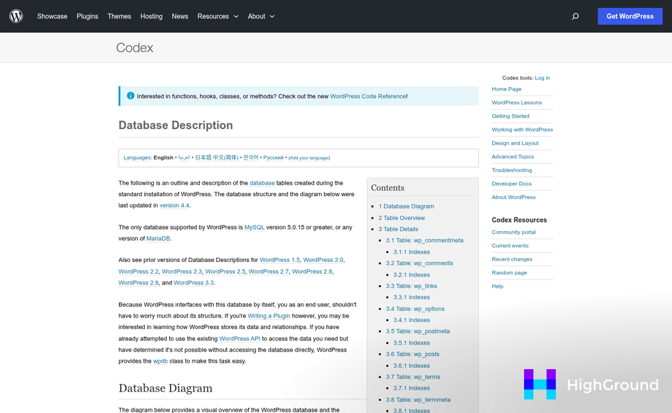This screenshot has height=413, width=672.
Task: Open the WordPress Code Reference link
Action: click(368, 96)
